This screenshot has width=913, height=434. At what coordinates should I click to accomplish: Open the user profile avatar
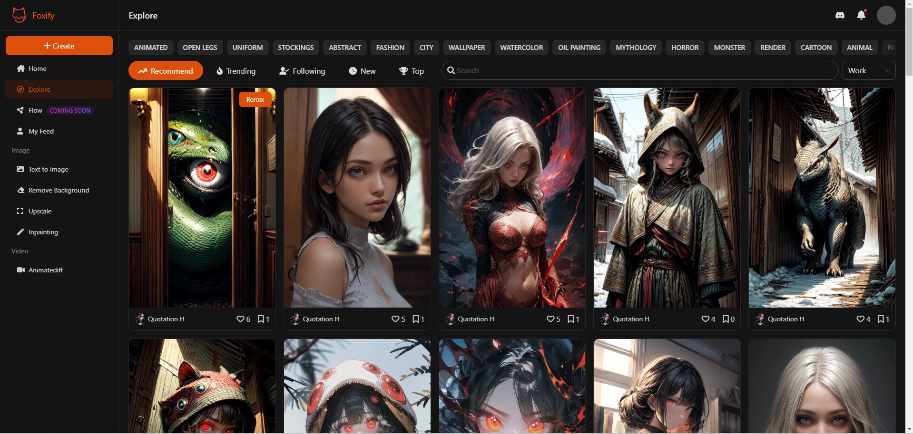pyautogui.click(x=886, y=15)
